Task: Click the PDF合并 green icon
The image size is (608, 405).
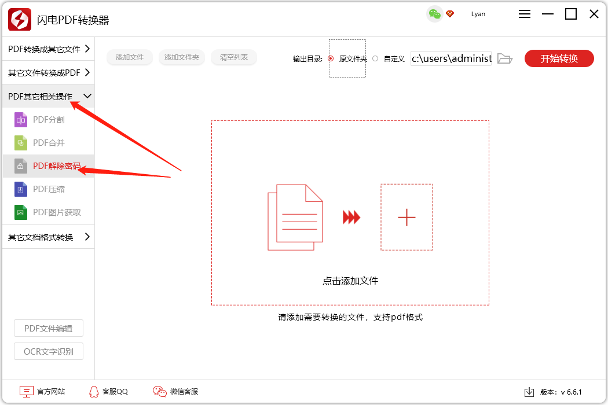Action: coord(21,143)
